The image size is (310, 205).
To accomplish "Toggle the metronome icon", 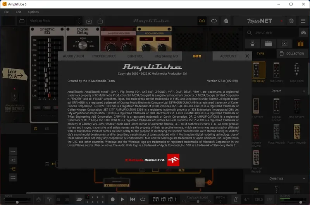I will 236,199.
